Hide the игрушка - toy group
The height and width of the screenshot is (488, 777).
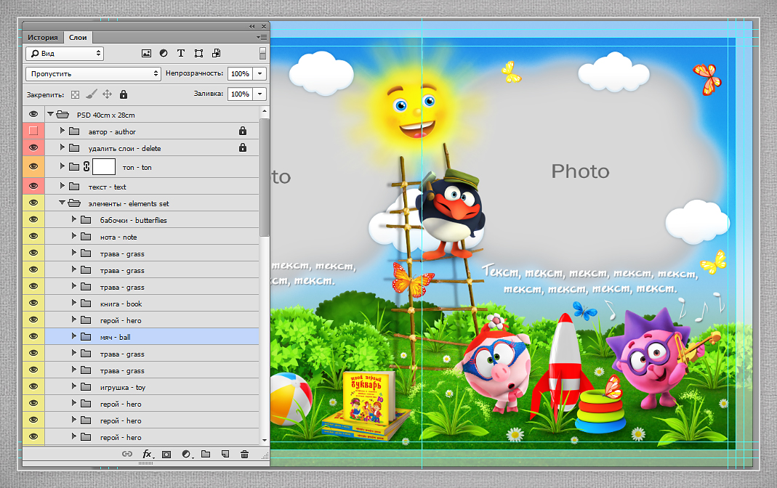pos(33,386)
